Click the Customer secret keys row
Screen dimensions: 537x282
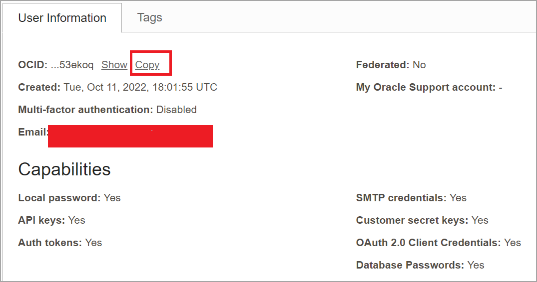[x=422, y=220]
